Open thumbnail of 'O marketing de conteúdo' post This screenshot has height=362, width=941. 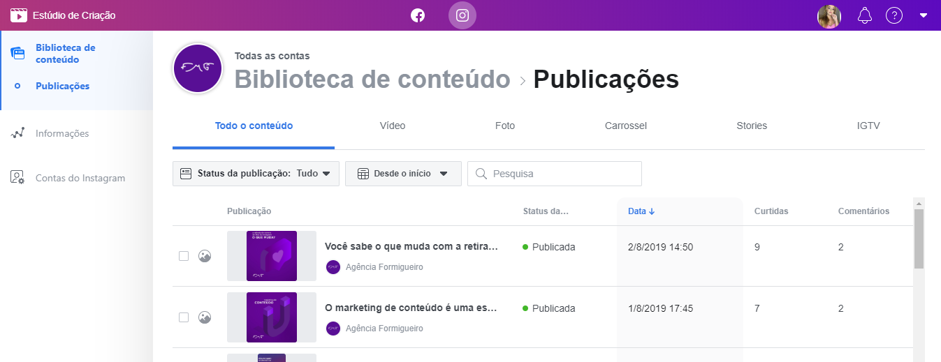coord(272,317)
